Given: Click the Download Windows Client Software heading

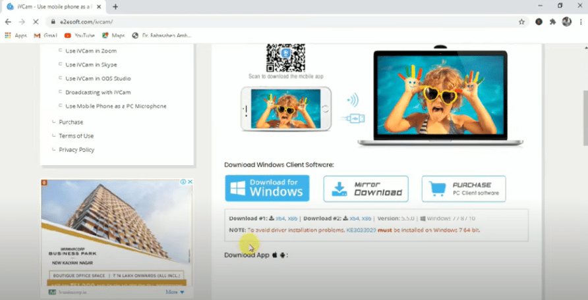Looking at the screenshot, I should [x=279, y=164].
